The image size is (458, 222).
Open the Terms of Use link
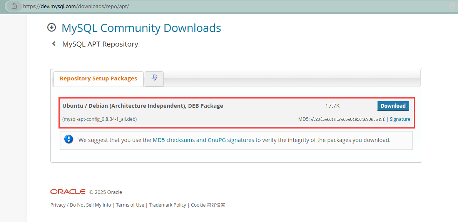click(130, 205)
